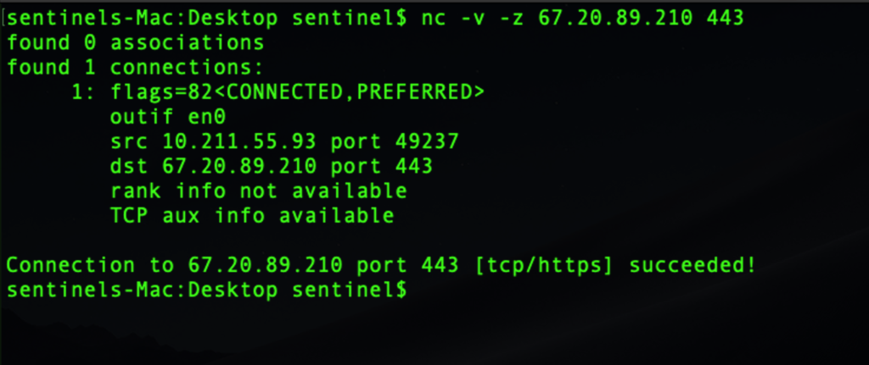Click the "Connection to" text in result line

coord(92,265)
